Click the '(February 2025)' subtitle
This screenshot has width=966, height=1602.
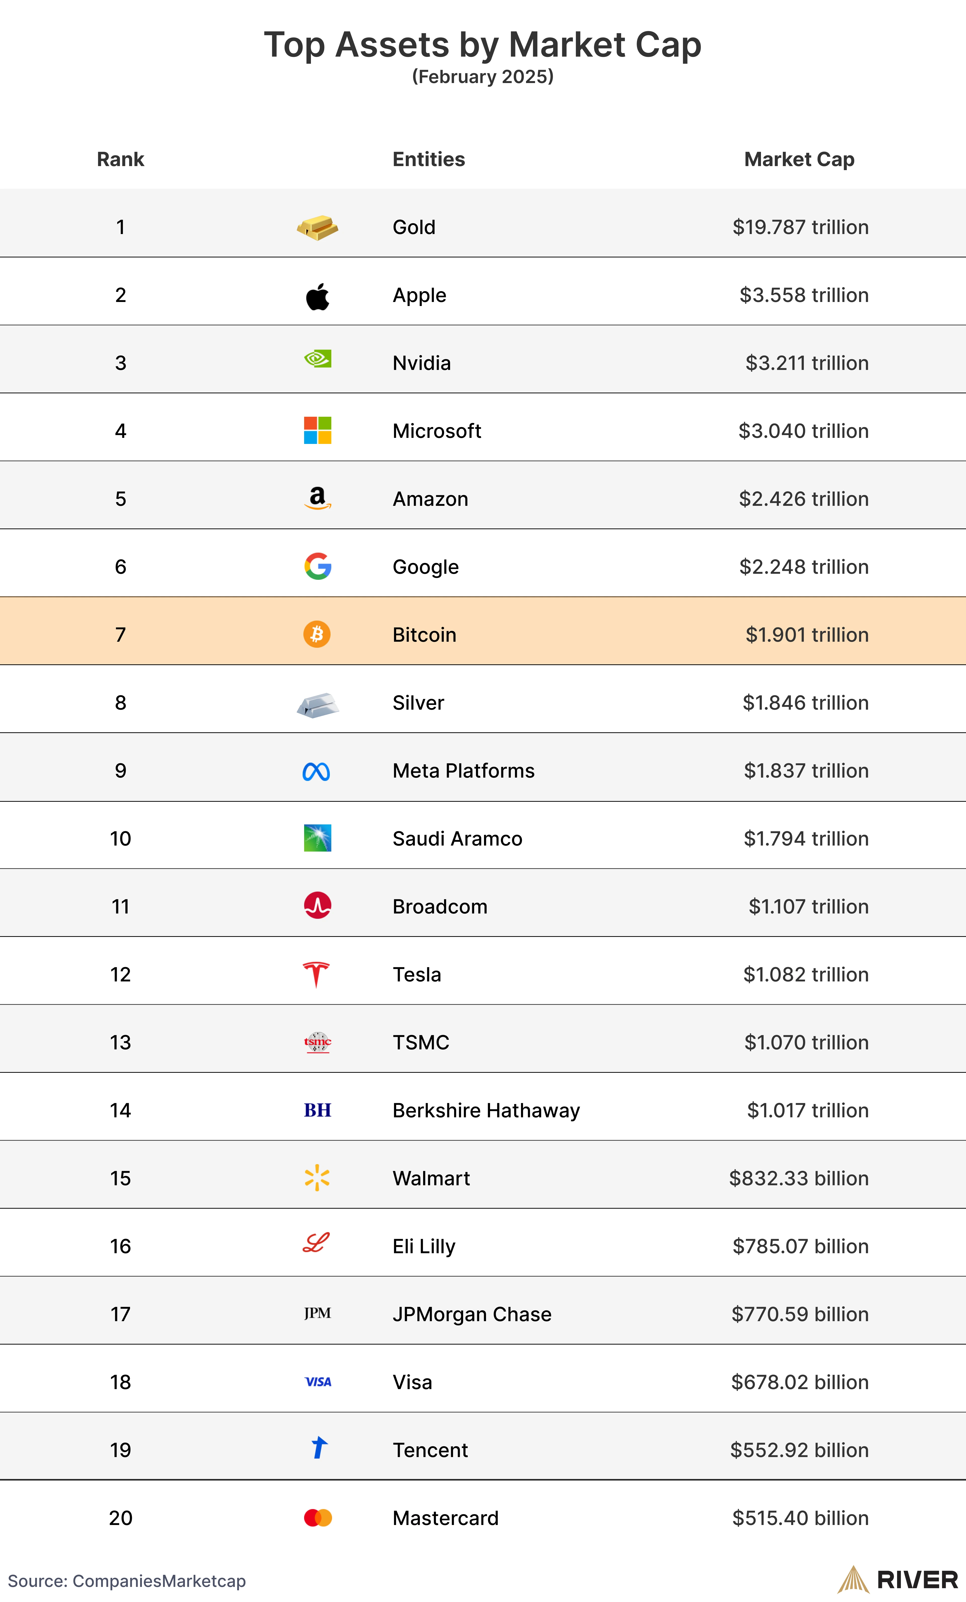pos(483,77)
